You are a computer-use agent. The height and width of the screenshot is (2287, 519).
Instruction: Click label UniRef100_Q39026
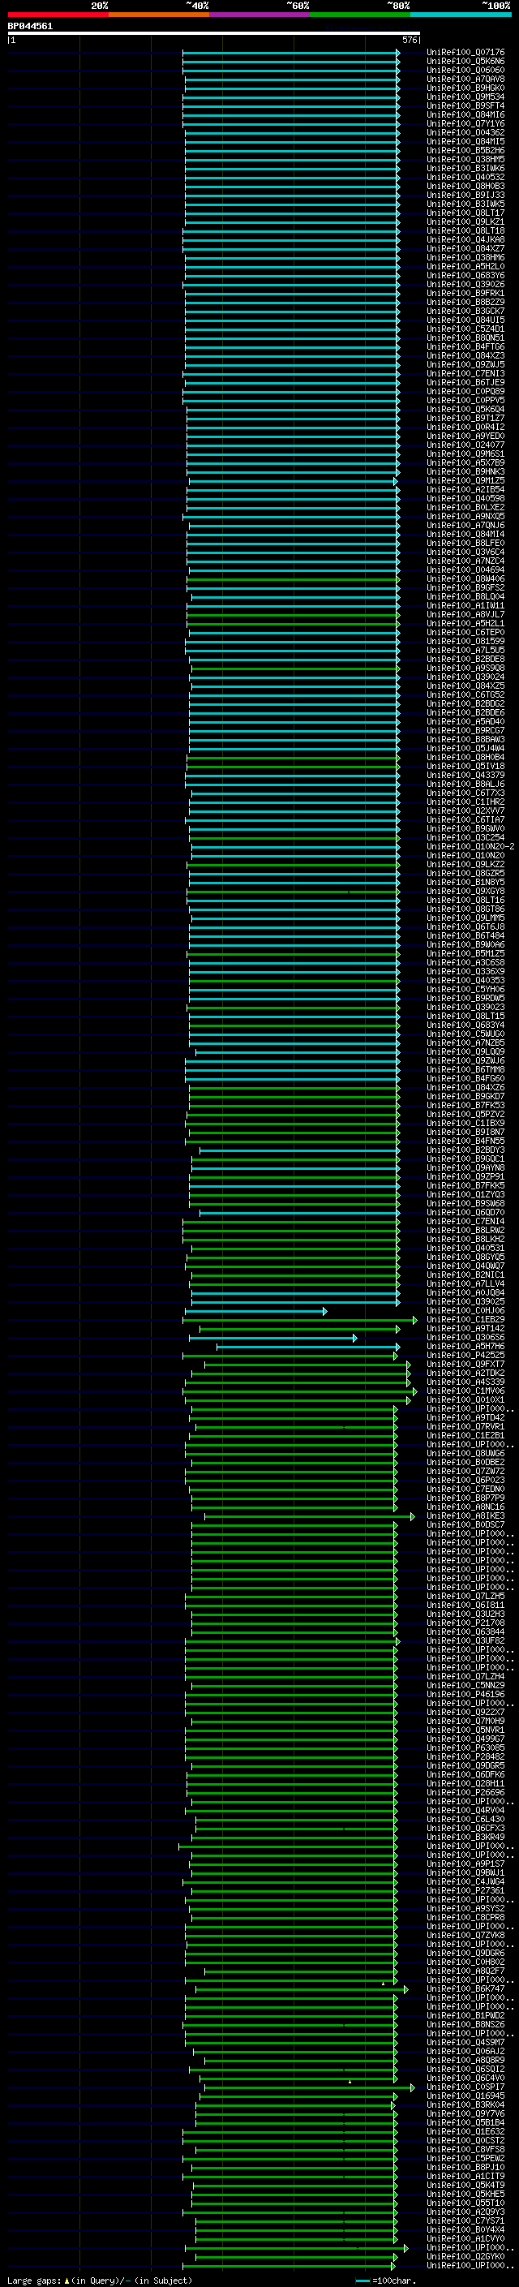point(465,284)
